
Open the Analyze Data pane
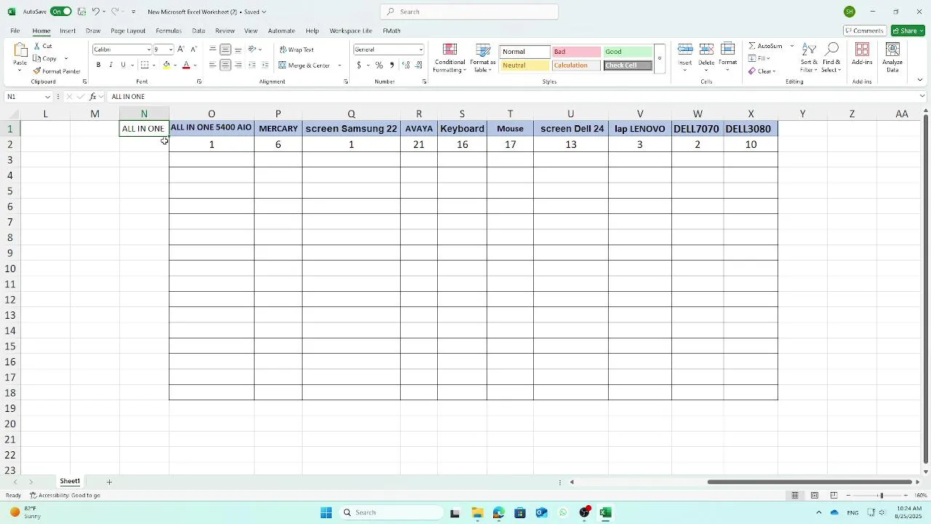pyautogui.click(x=892, y=57)
